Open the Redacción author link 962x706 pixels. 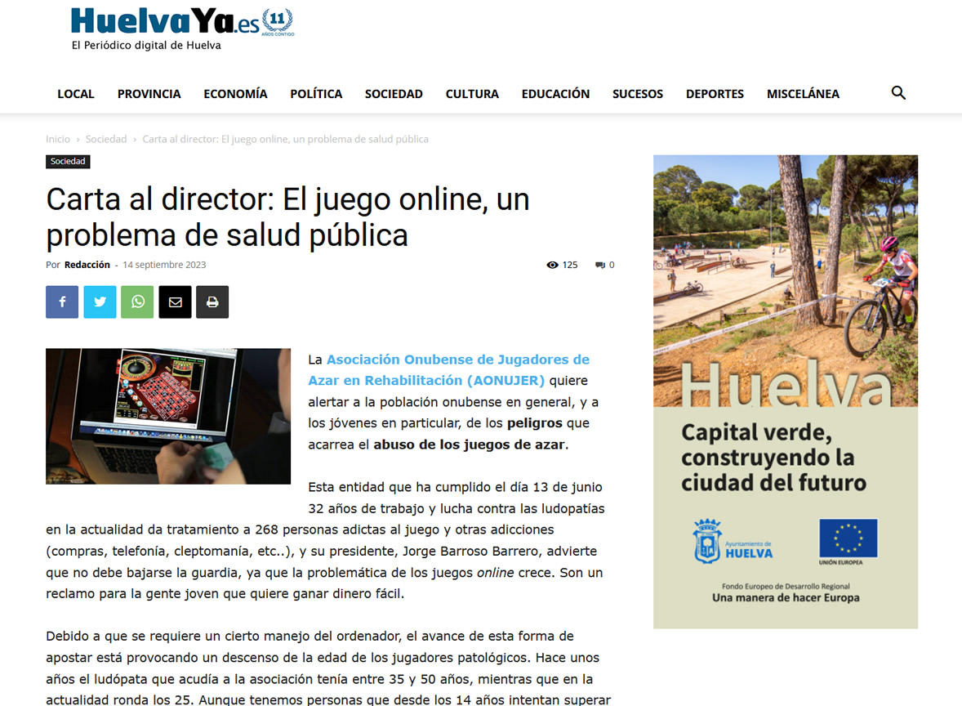pos(87,265)
